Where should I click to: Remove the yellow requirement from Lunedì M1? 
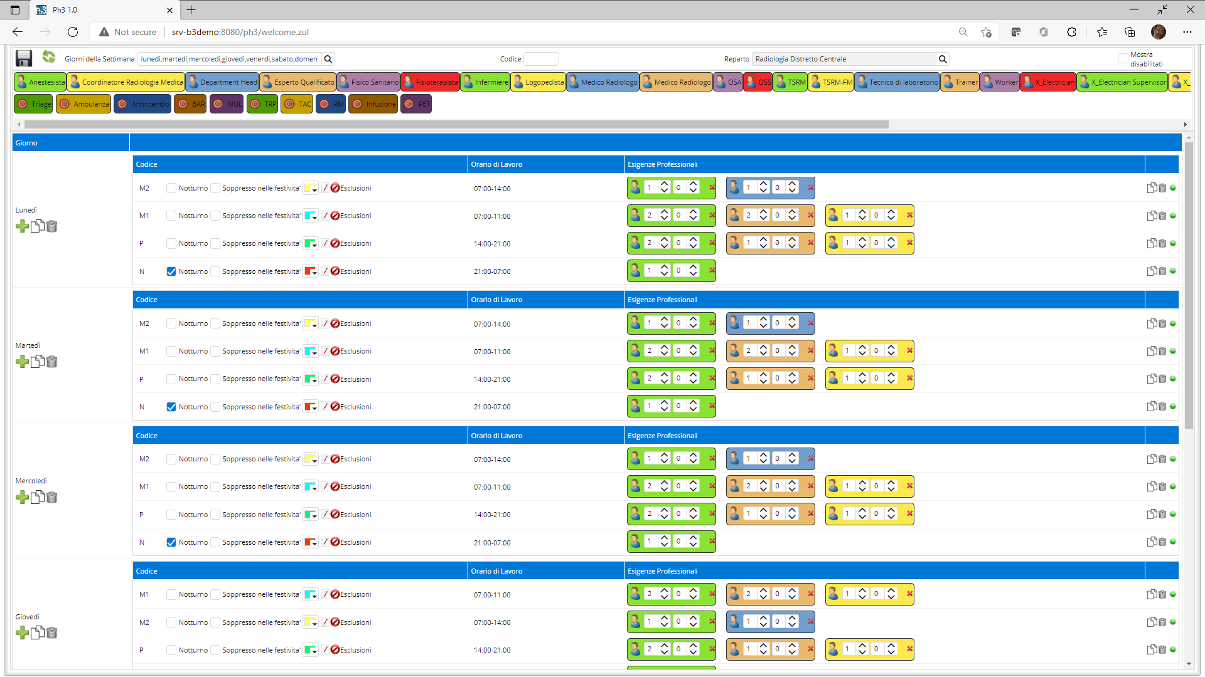click(x=909, y=215)
